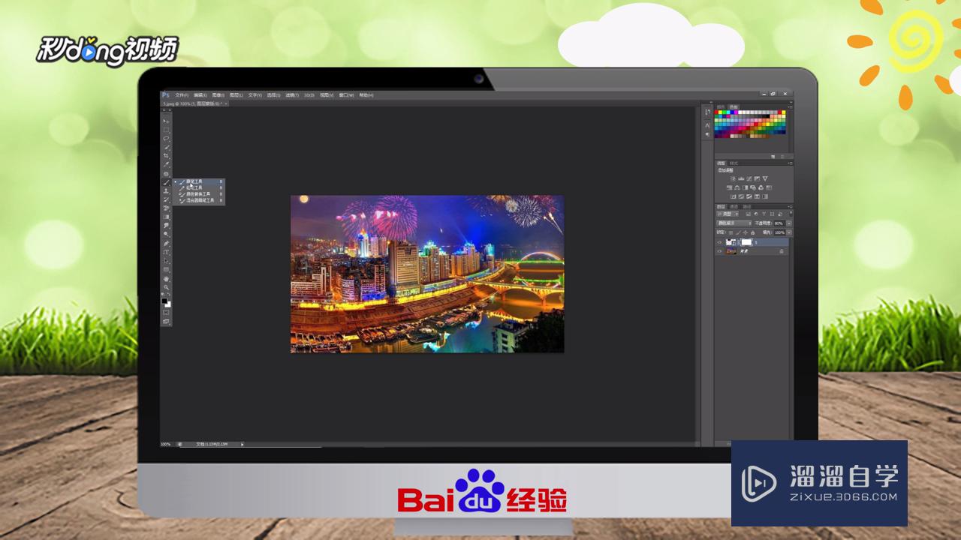Toggle type layer filter (T icon)
Viewport: 961px width, 540px height.
click(x=764, y=214)
